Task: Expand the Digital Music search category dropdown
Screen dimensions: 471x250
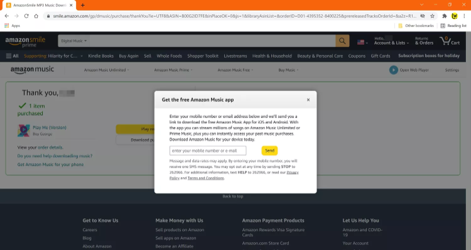Action: pyautogui.click(x=73, y=41)
